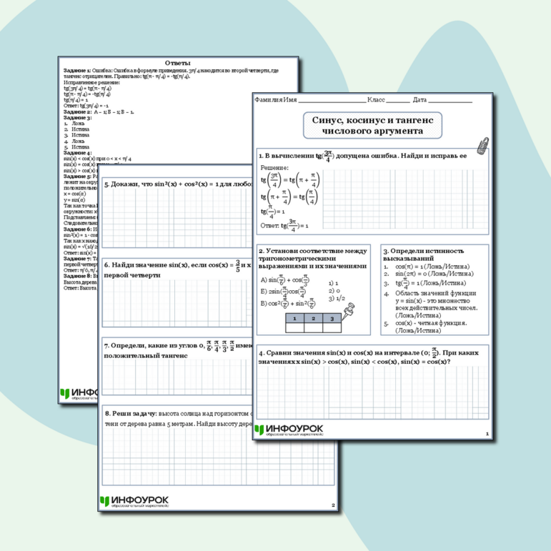The width and height of the screenshot is (551, 551).
Task: Click the 'Фамилия Имя' blank line
Action: 331,101
